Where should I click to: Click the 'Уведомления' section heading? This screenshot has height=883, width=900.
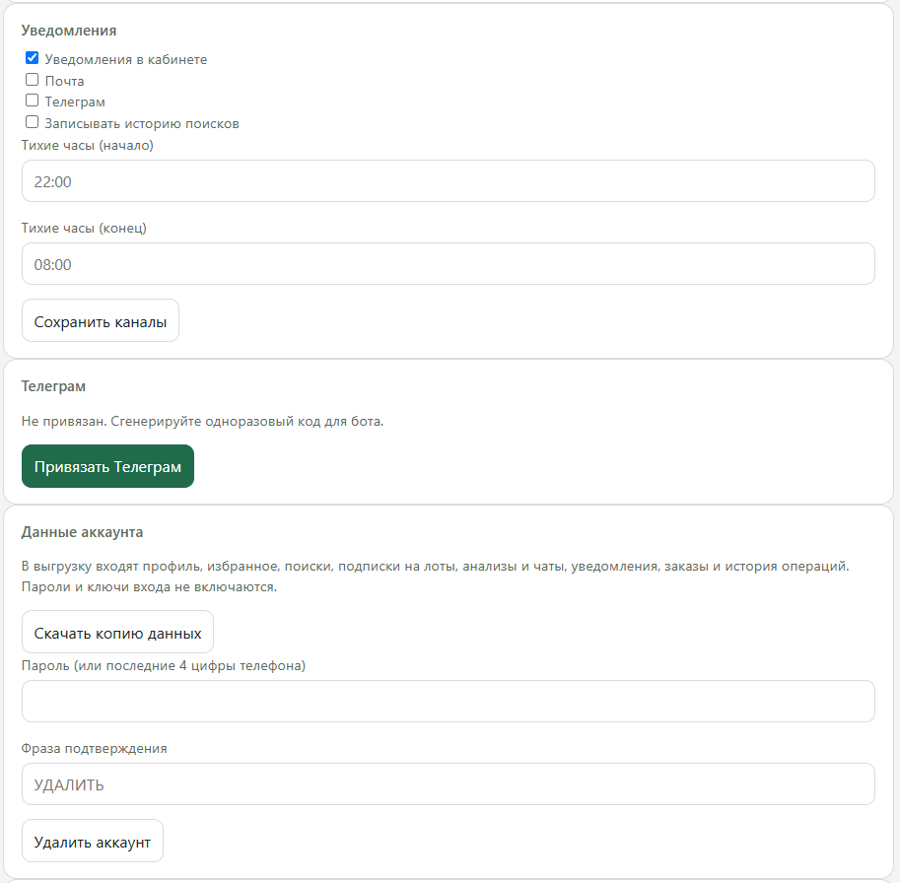(x=69, y=31)
